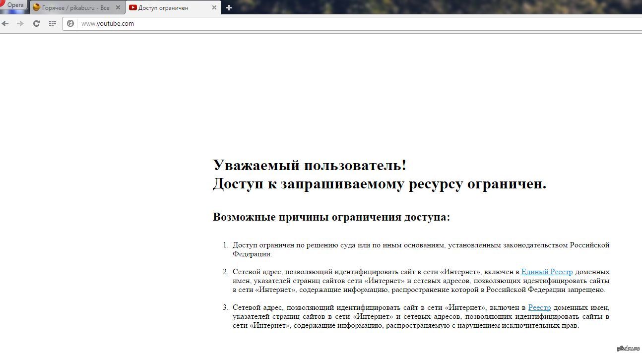Click the forward navigation arrow

point(20,23)
